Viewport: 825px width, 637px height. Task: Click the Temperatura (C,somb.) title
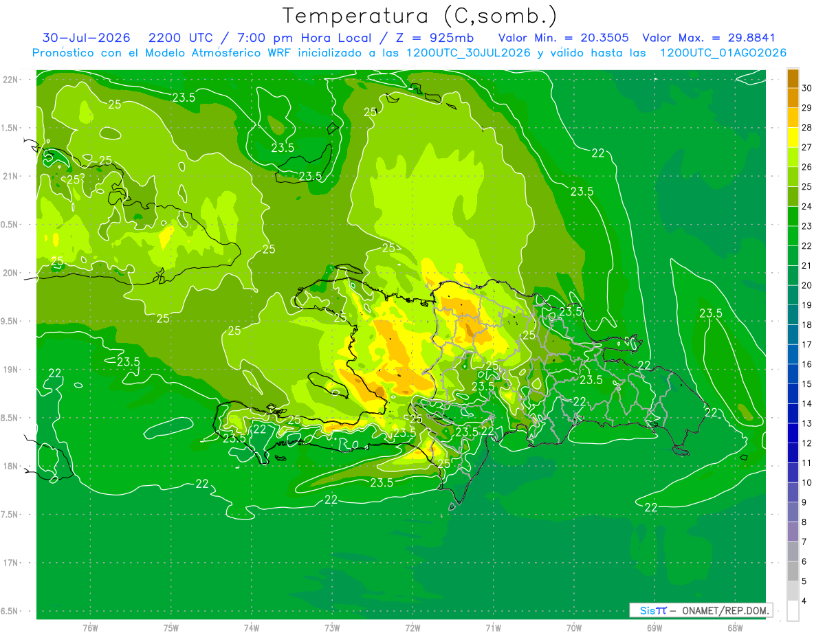tap(419, 16)
